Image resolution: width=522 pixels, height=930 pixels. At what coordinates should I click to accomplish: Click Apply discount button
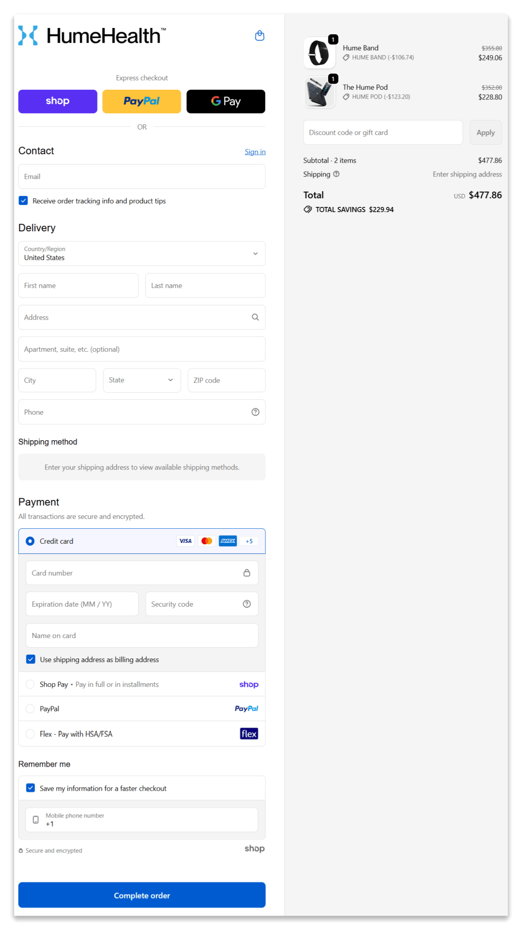[485, 132]
